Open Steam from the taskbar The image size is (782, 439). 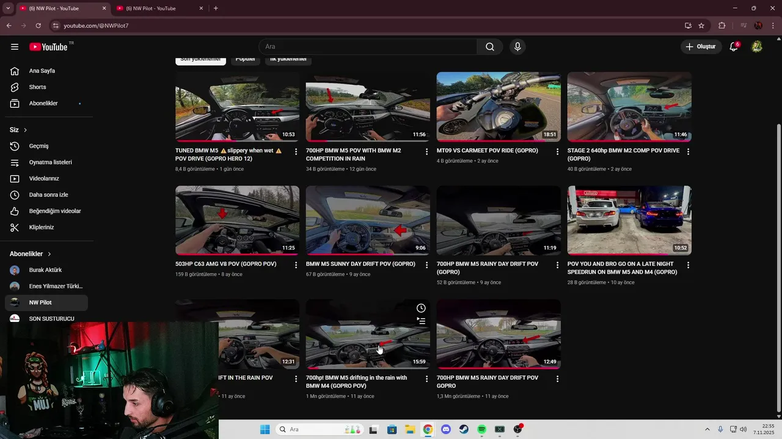pyautogui.click(x=463, y=429)
